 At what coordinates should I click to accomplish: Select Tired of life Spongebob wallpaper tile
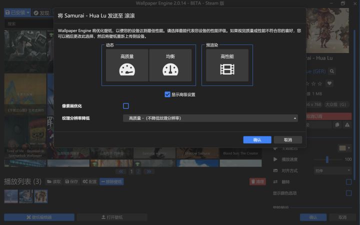pyautogui.click(x=25, y=137)
